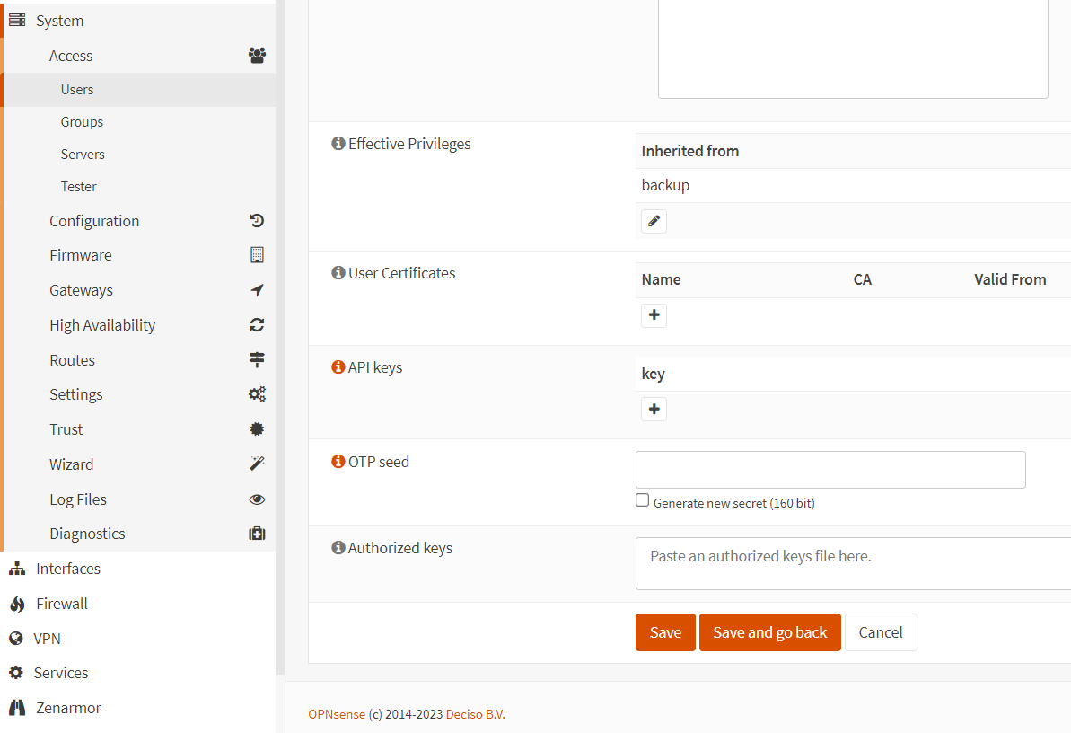Viewport: 1071px width, 733px height.
Task: Open the Firewall menu section
Action: pyautogui.click(x=139, y=604)
